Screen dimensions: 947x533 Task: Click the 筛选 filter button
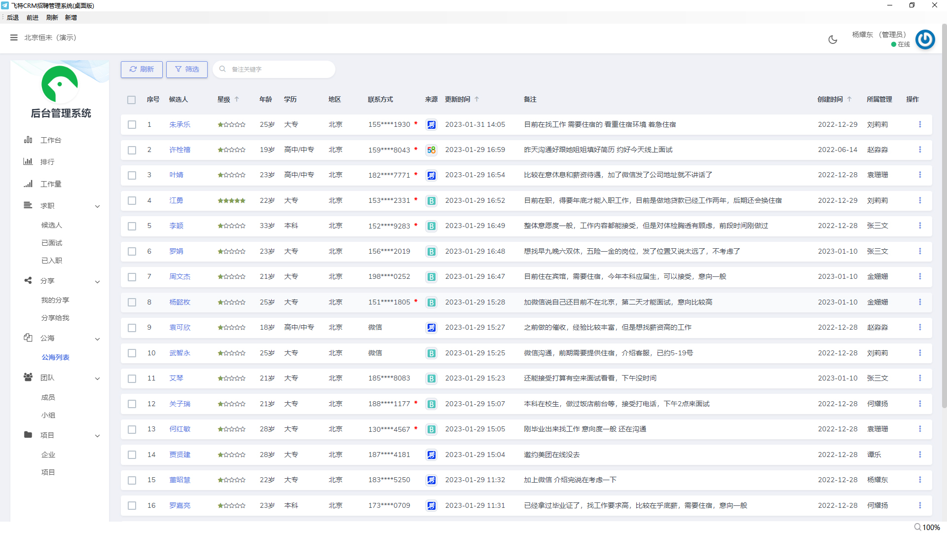click(x=186, y=70)
